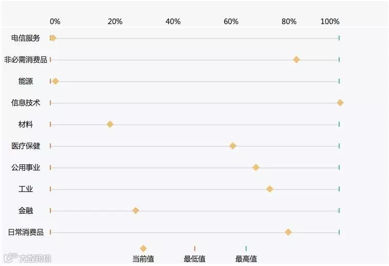Toggle the 最低值 legend entry
Screen dimensions: 389x266
[x=195, y=259]
